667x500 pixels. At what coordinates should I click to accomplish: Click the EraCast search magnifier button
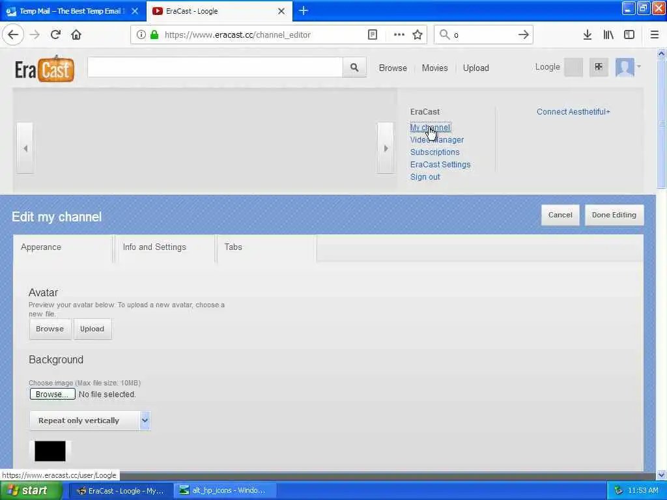pyautogui.click(x=354, y=67)
